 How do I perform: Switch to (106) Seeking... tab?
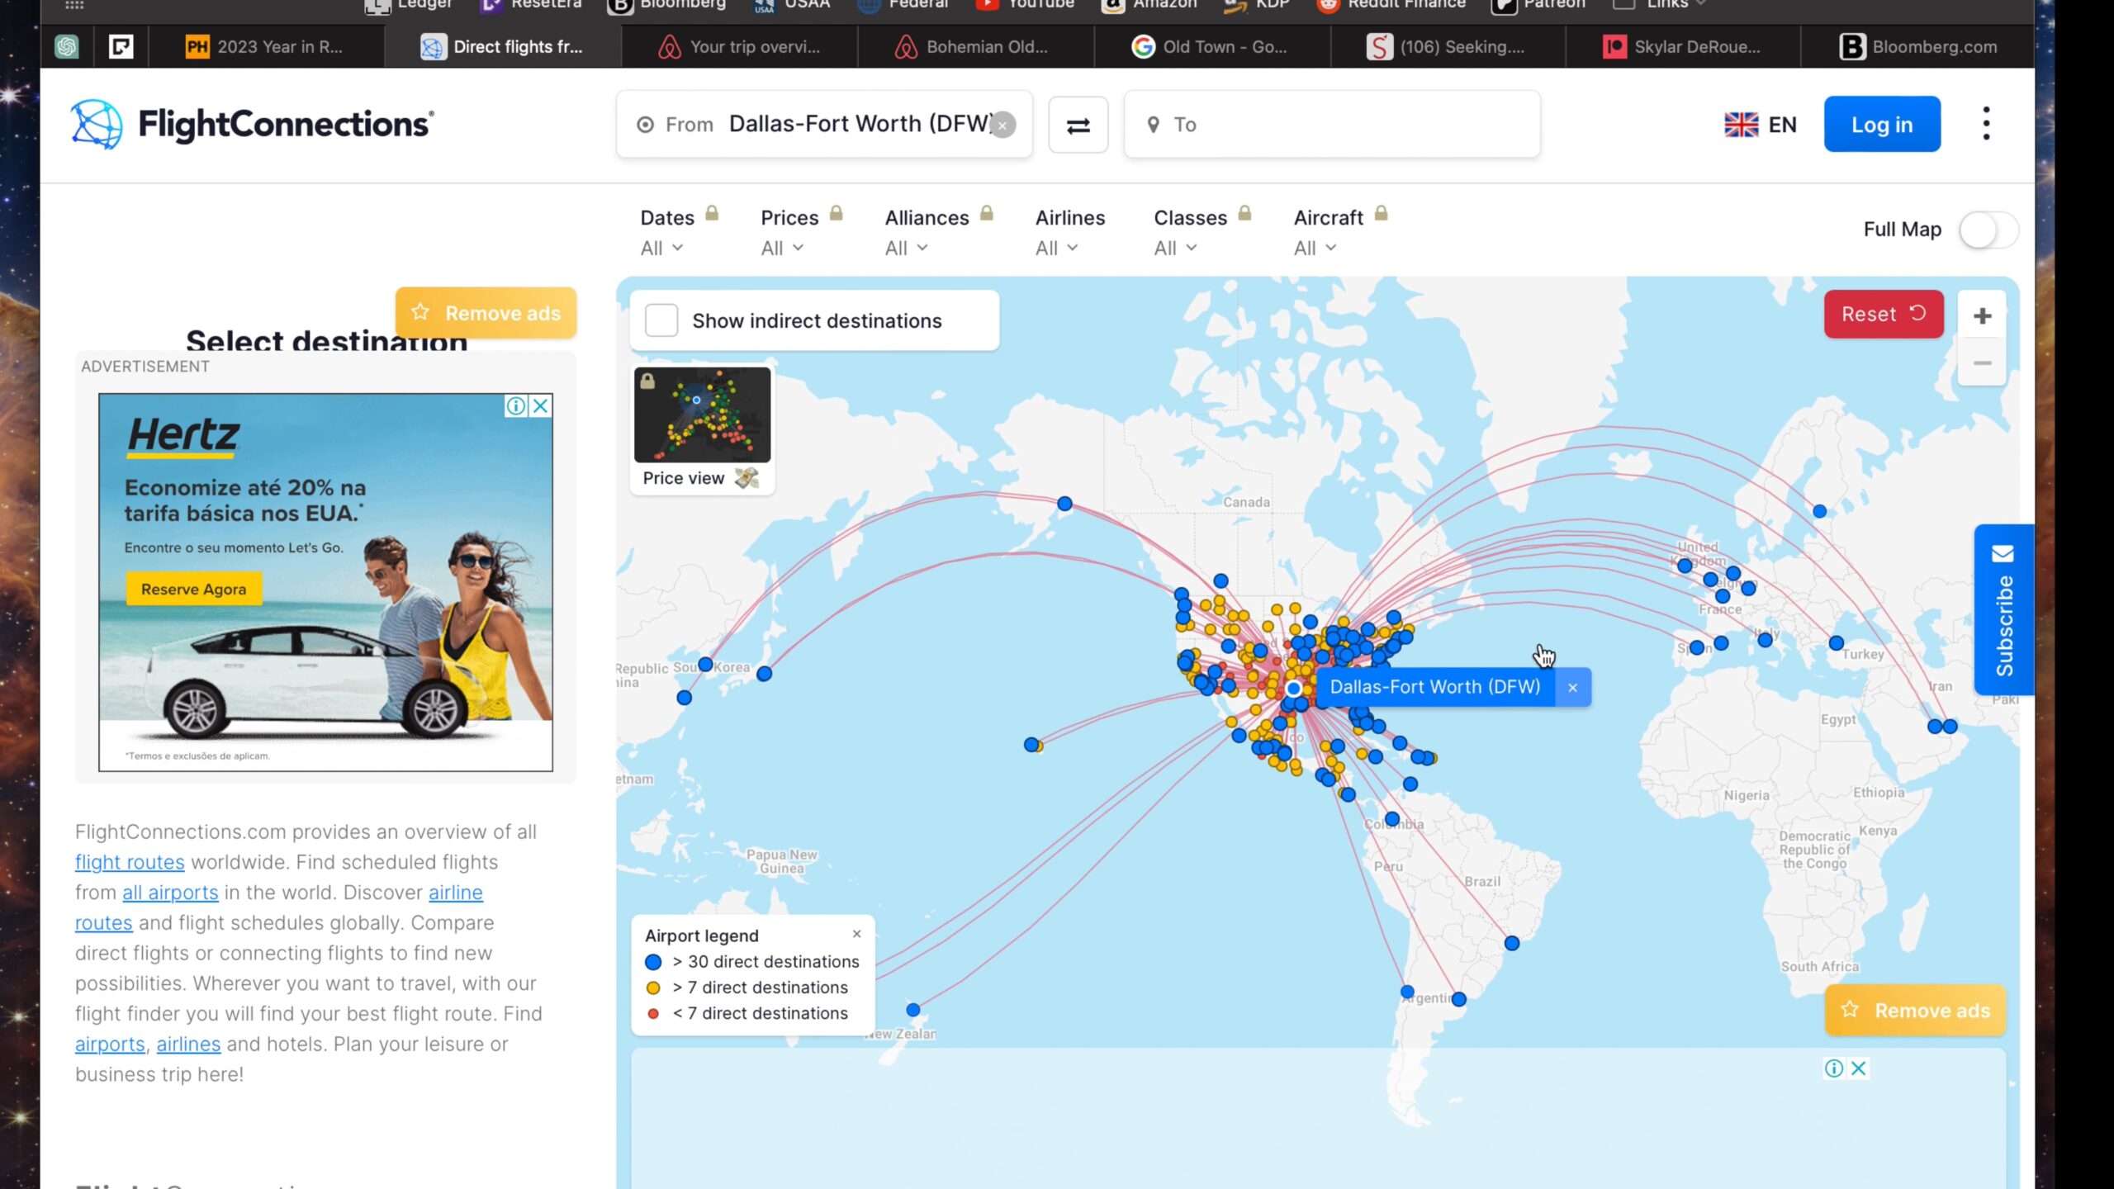click(1447, 46)
